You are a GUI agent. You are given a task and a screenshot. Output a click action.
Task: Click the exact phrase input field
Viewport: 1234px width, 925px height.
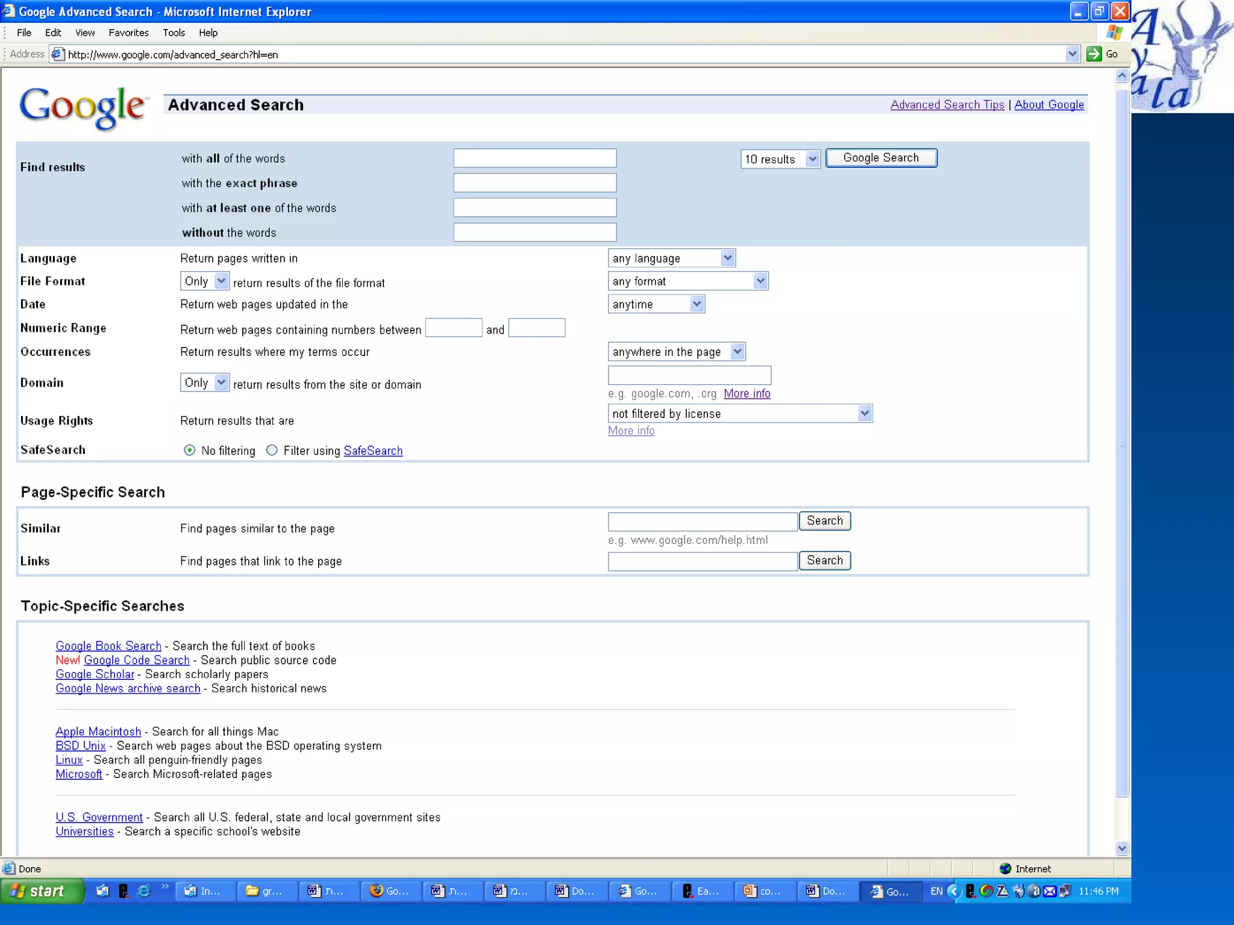pyautogui.click(x=534, y=183)
